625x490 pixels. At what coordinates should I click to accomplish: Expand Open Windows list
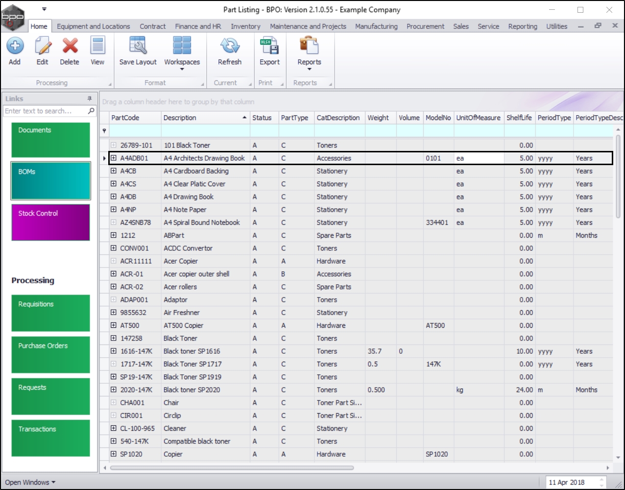pos(30,482)
